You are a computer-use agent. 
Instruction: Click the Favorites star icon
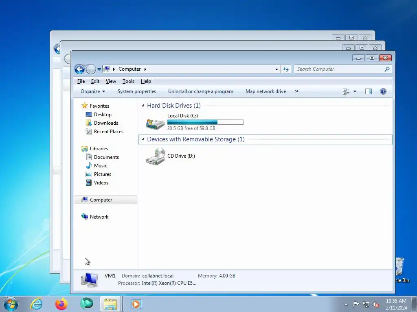tap(85, 106)
